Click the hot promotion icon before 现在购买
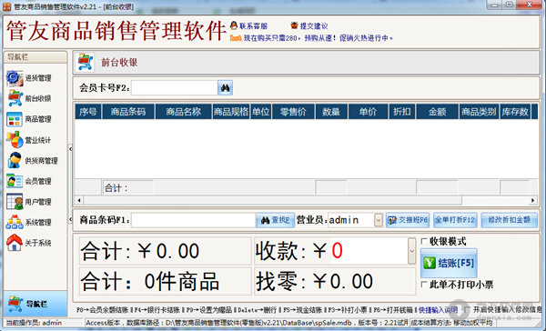 236,38
